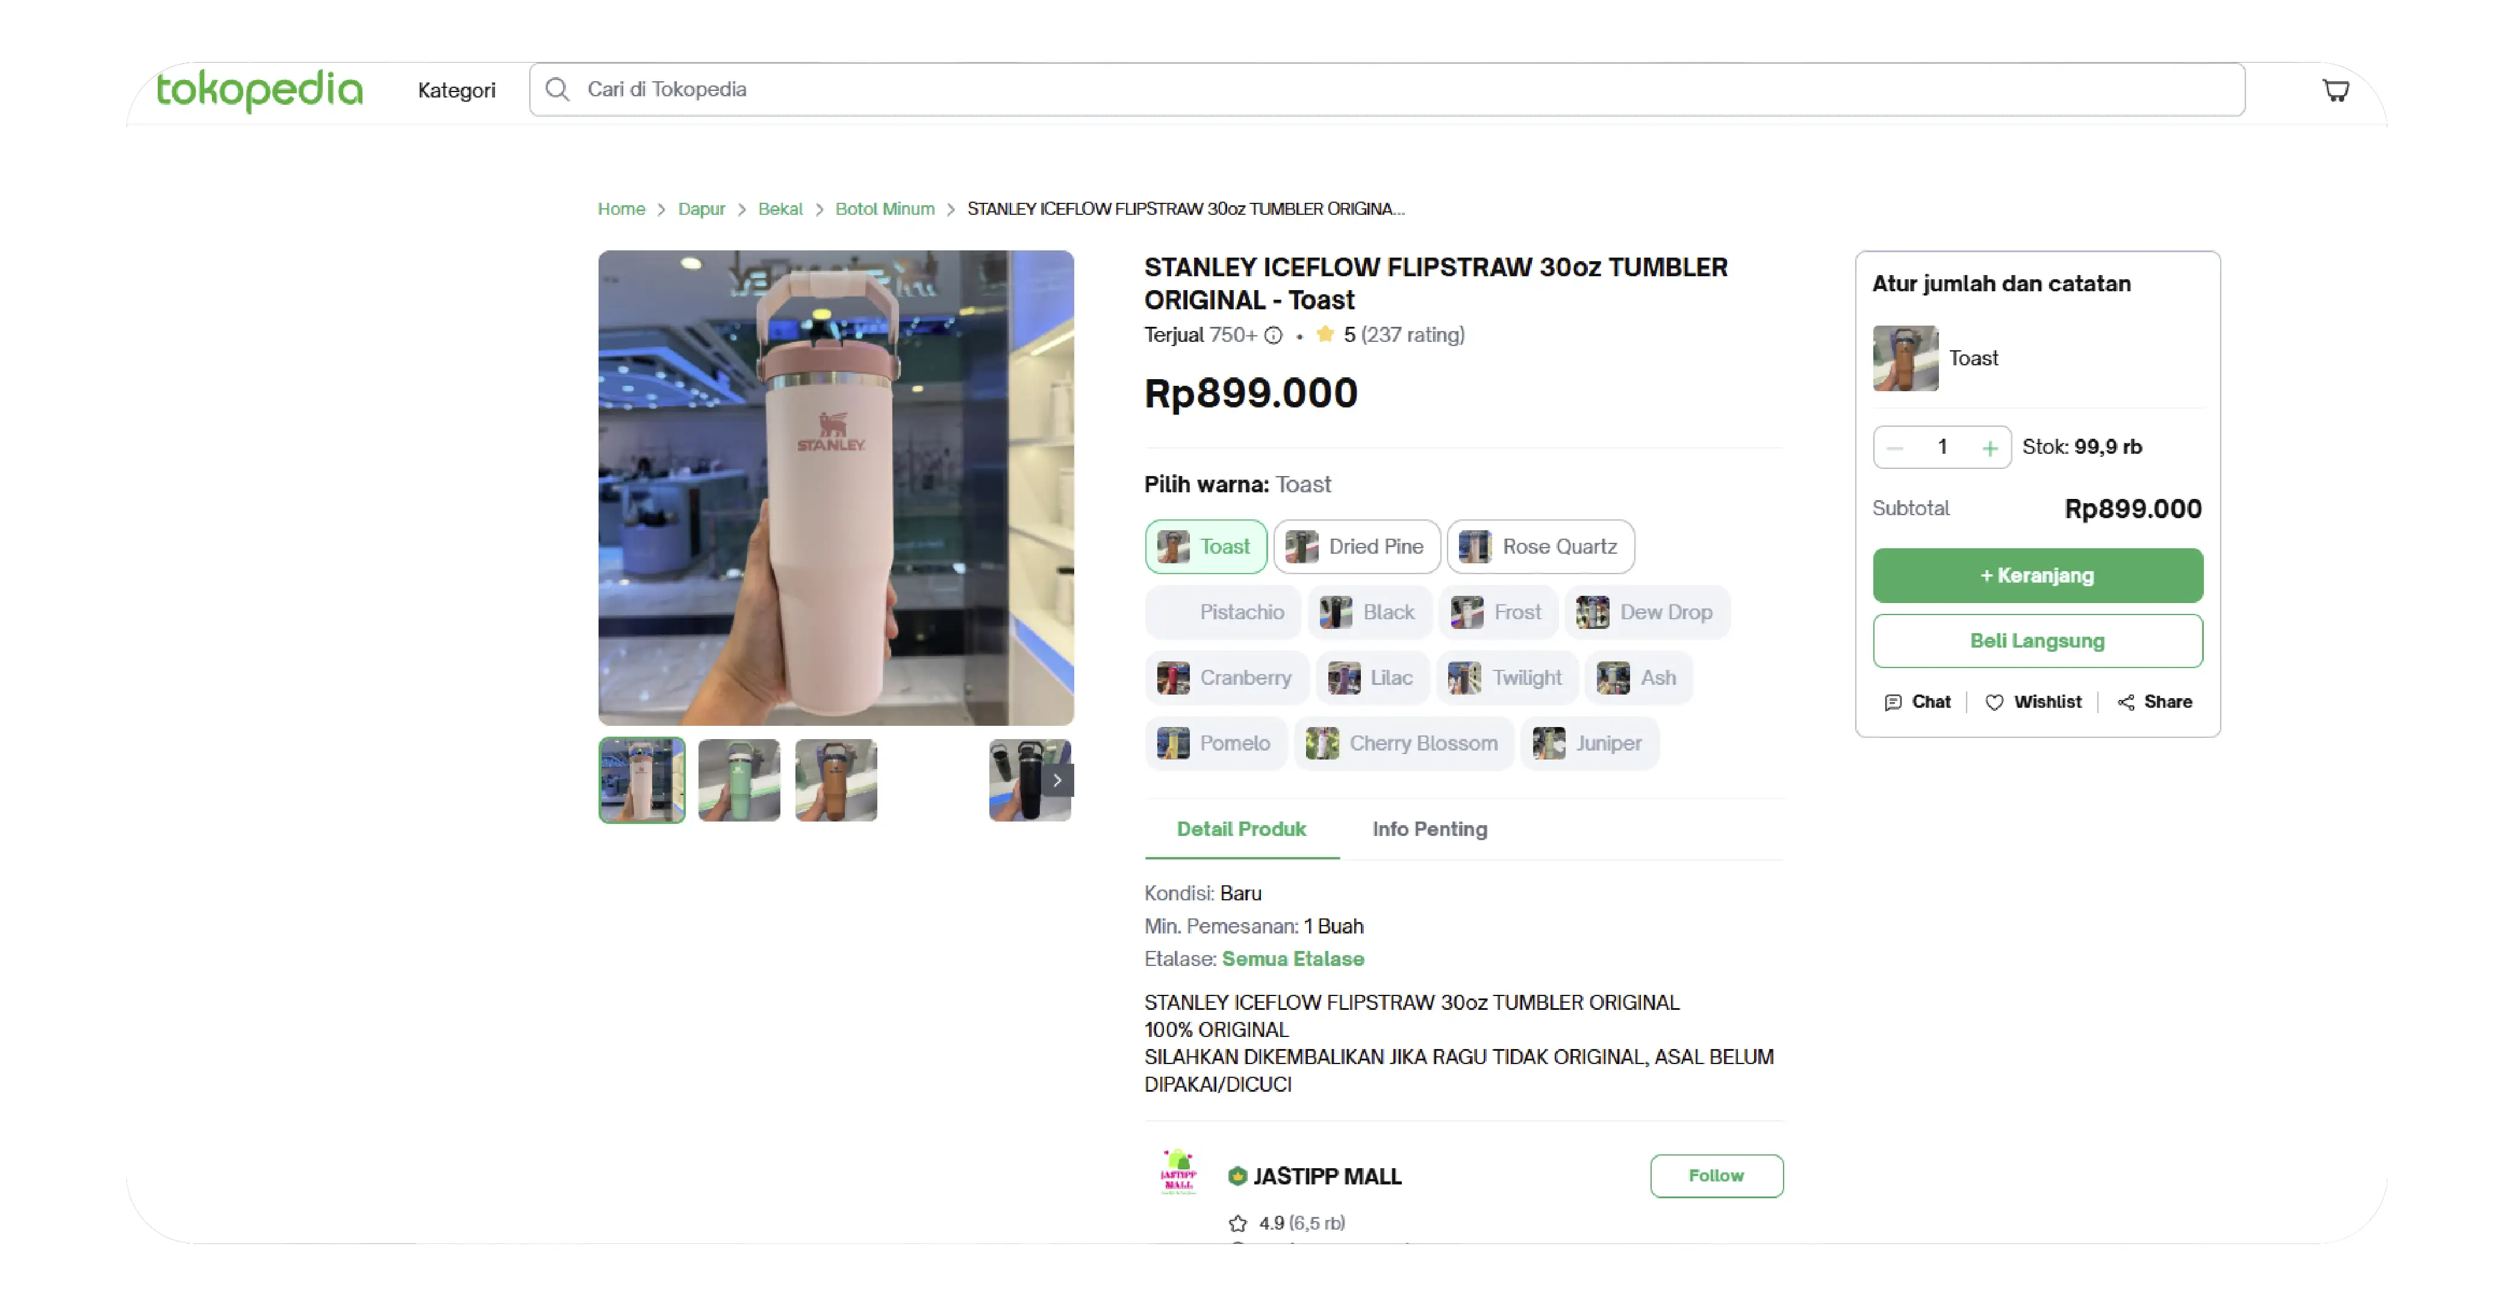View the green tumbler thumbnail

[739, 780]
